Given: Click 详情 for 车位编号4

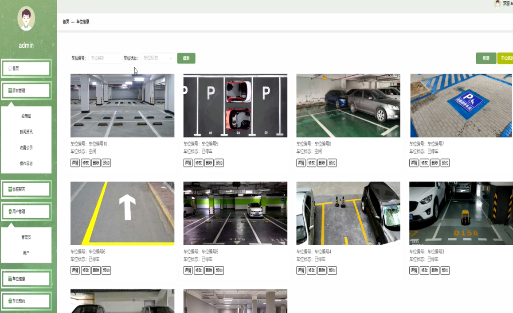Looking at the screenshot, I should pyautogui.click(x=301, y=270).
